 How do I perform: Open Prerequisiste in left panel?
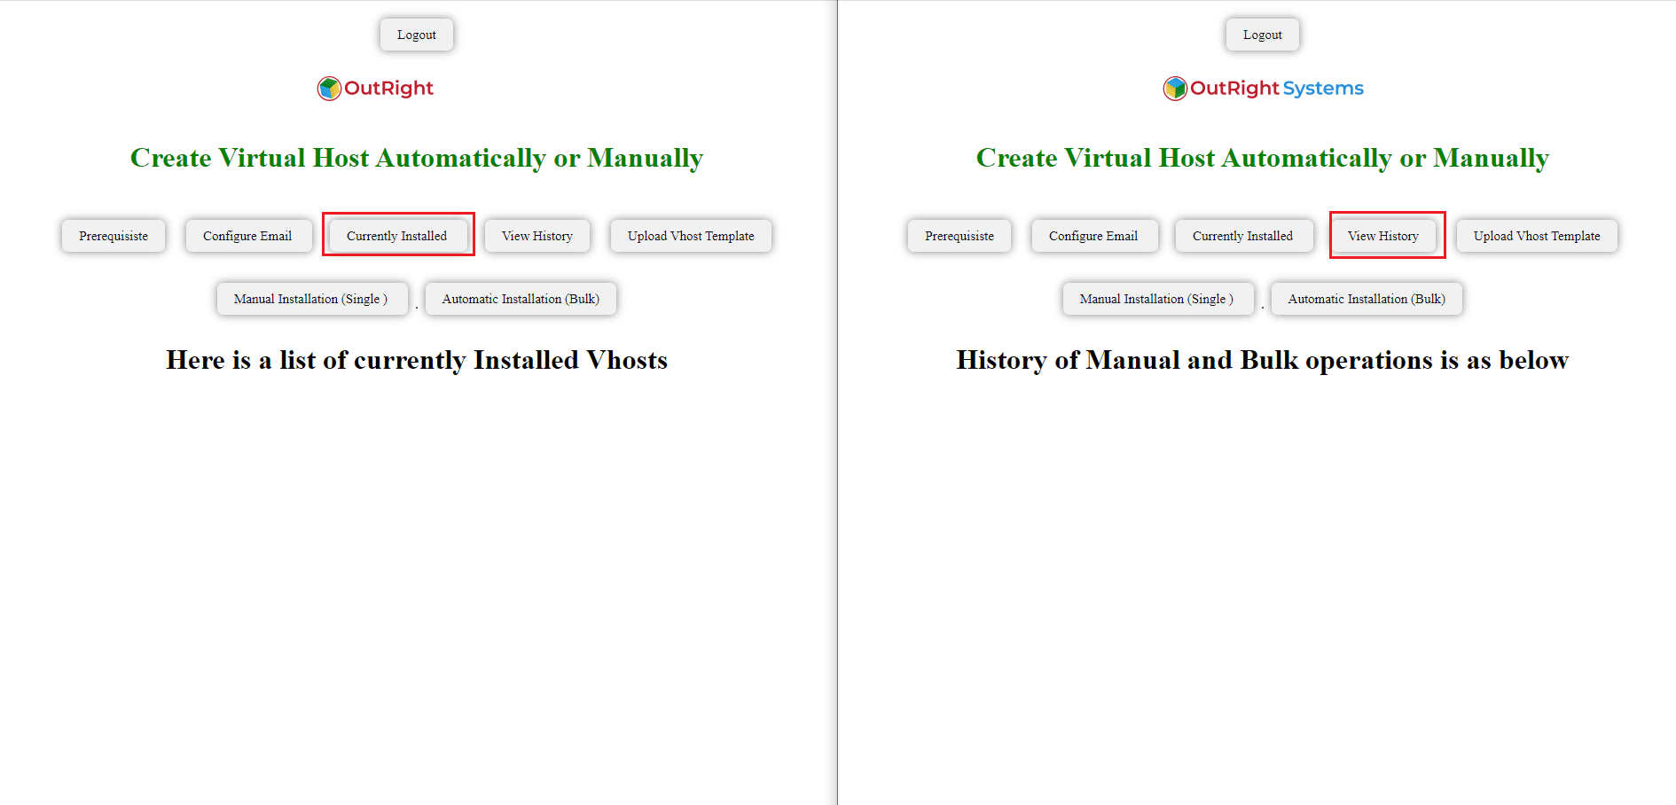click(114, 236)
